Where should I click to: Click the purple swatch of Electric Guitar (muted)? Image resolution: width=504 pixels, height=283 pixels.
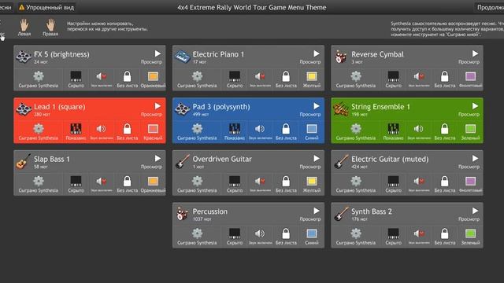pyautogui.click(x=471, y=181)
